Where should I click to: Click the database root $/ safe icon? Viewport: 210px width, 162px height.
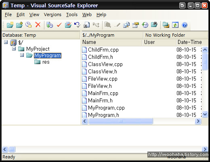13,43
